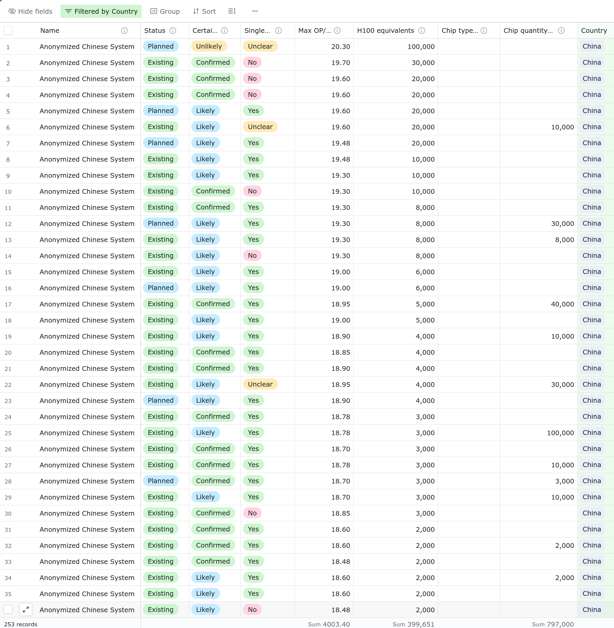
Task: Click info icon next to H100 equivalents
Action: pyautogui.click(x=422, y=31)
